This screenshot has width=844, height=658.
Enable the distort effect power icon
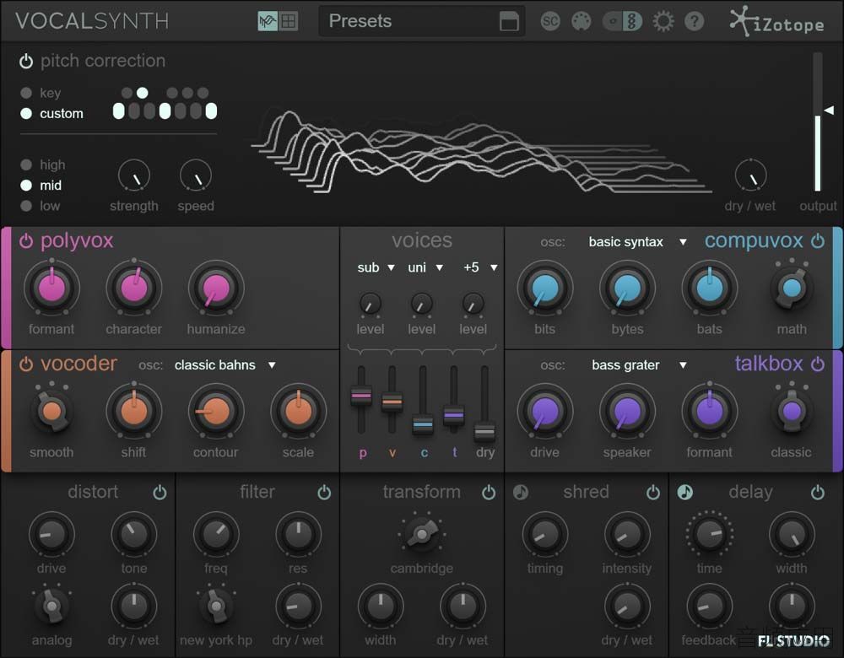[x=160, y=493]
